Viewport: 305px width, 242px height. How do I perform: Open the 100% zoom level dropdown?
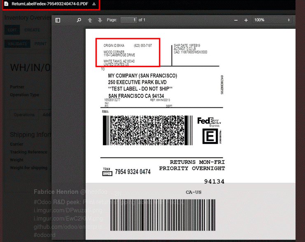click(x=272, y=20)
